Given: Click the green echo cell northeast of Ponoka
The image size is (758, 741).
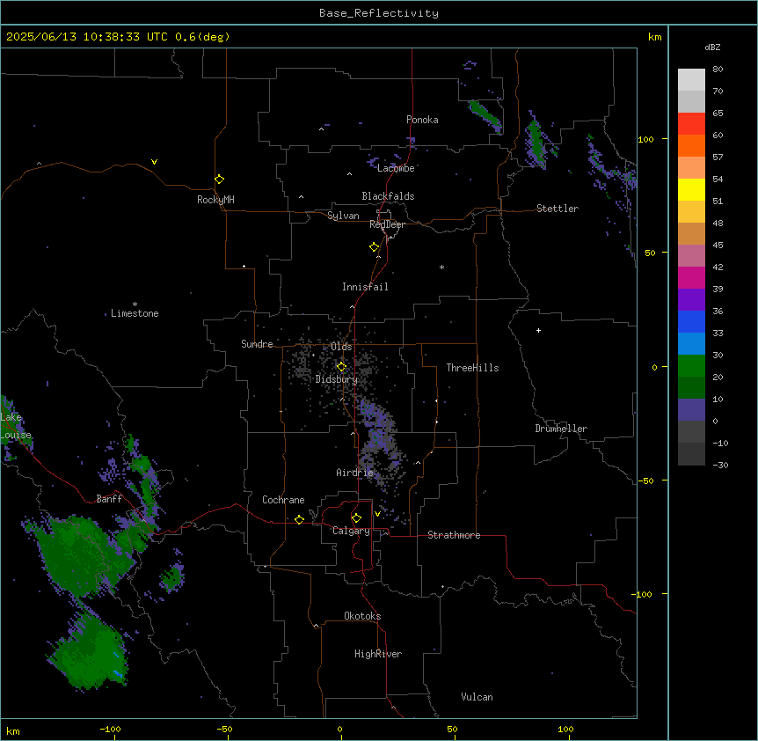Looking at the screenshot, I should coord(485,115).
